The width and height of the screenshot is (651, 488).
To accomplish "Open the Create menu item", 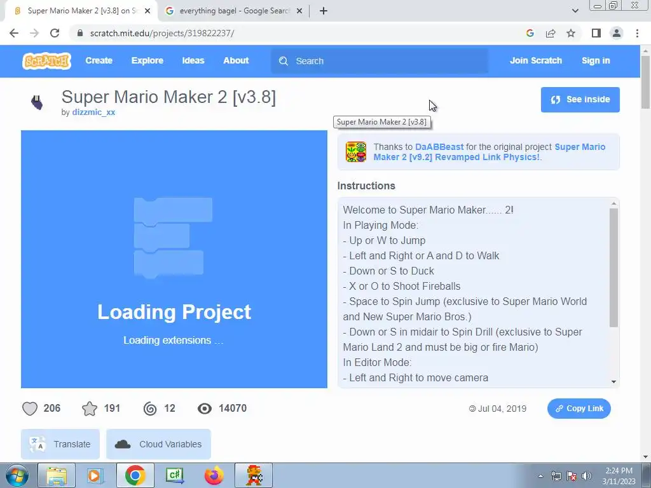I will click(99, 60).
